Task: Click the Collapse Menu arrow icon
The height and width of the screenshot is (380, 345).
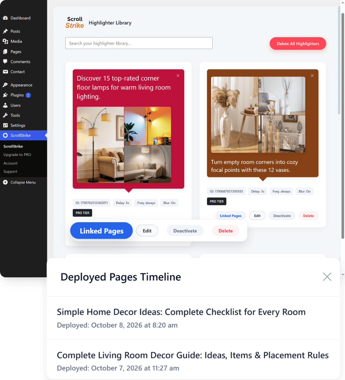Action: 5,182
